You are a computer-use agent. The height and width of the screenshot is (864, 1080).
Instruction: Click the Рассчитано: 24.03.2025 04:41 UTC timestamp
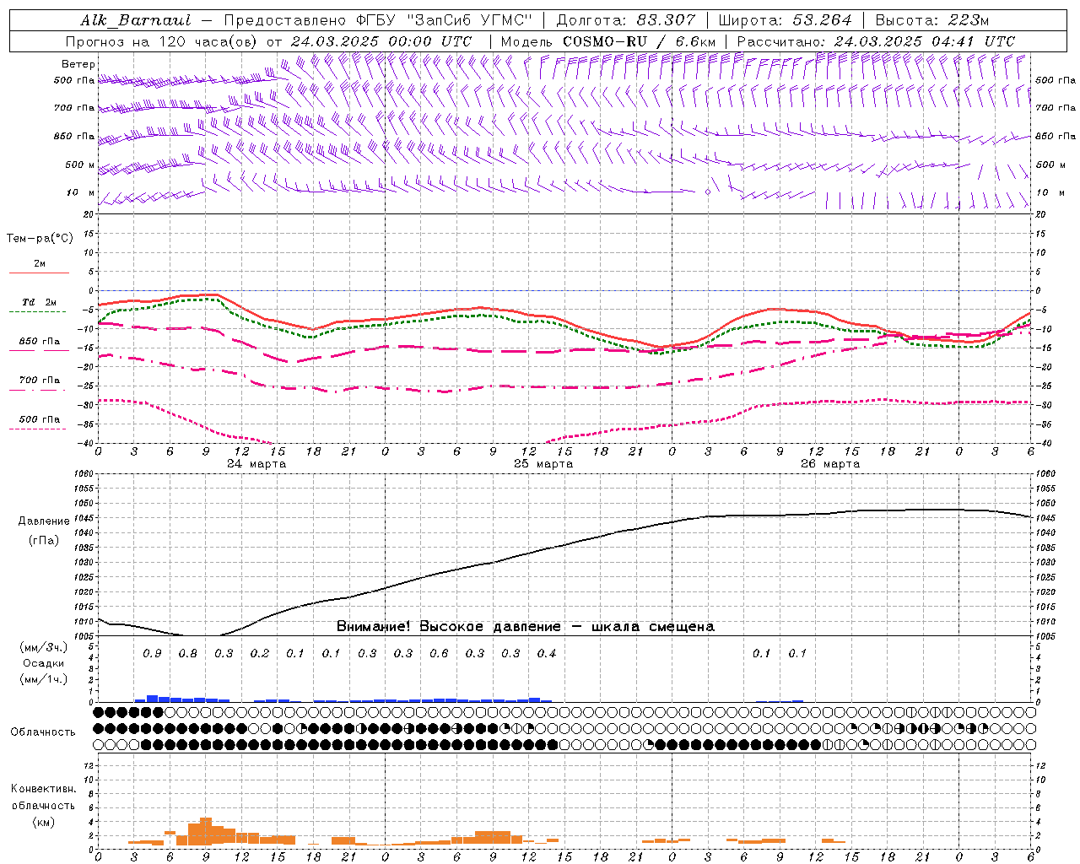click(x=876, y=41)
